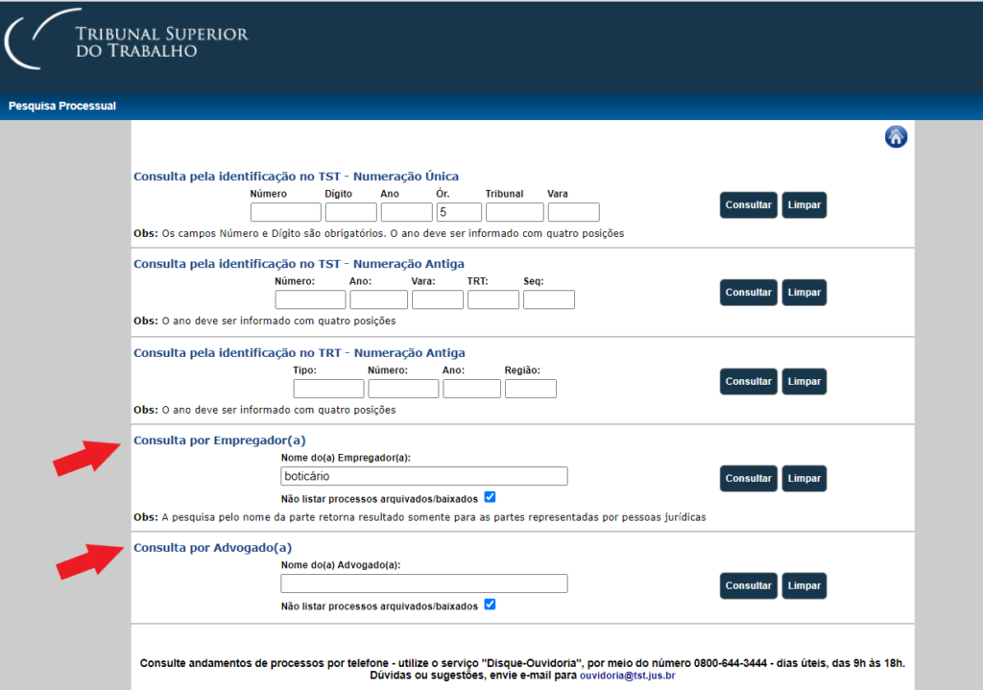The height and width of the screenshot is (690, 983).
Task: Click Consultar for TST Numeração Antiga
Action: click(x=749, y=292)
